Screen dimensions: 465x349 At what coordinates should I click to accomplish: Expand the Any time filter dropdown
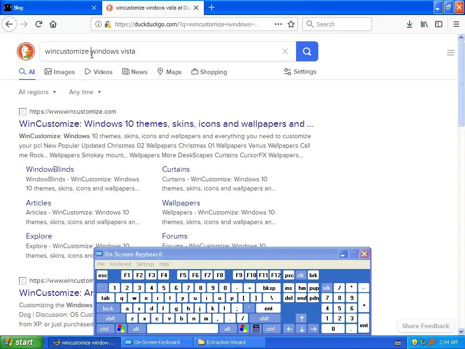pyautogui.click(x=85, y=92)
